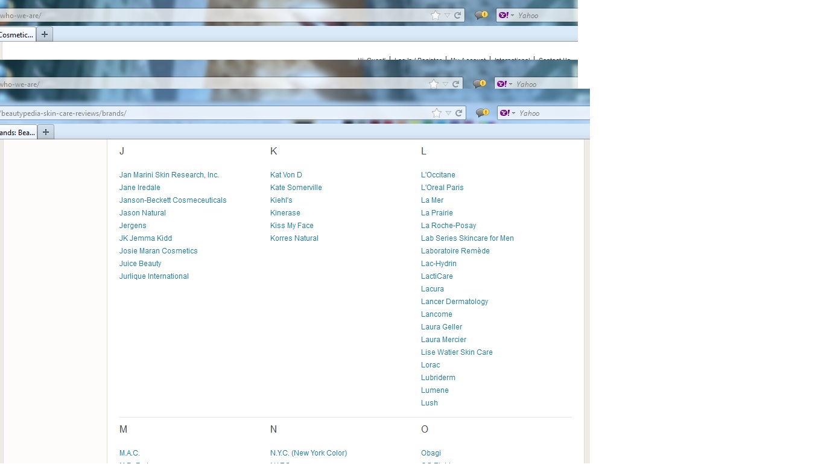Open the Juice Beauty link
This screenshot has height=467, width=824.
pyautogui.click(x=140, y=264)
